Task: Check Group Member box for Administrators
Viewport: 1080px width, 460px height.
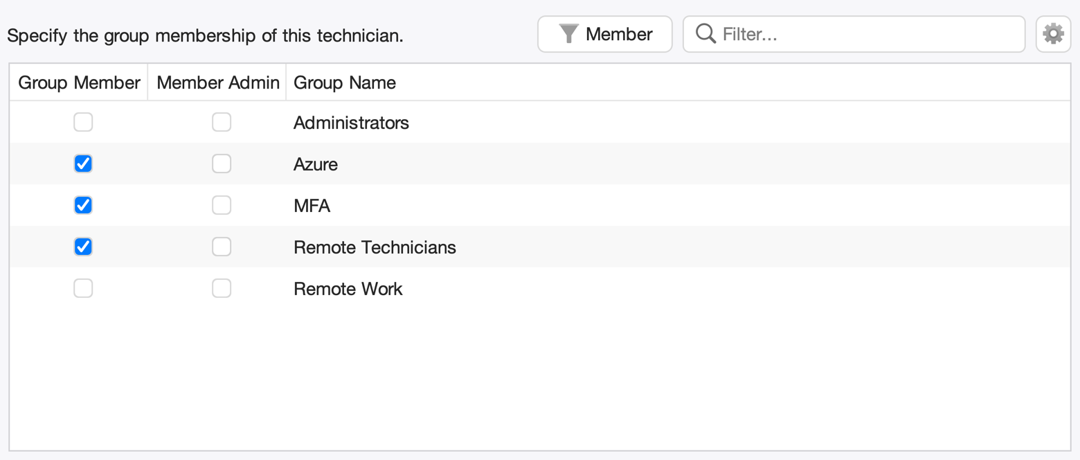Action: (83, 122)
